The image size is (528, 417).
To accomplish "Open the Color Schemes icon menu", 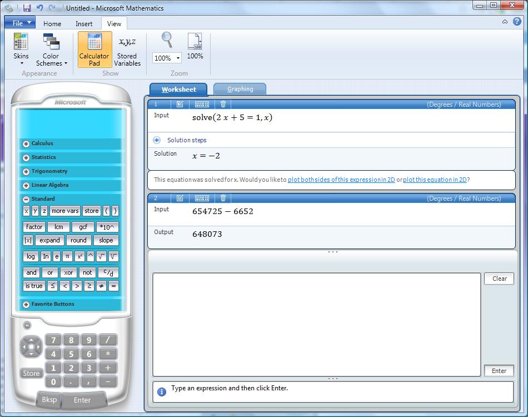I will coord(51,42).
